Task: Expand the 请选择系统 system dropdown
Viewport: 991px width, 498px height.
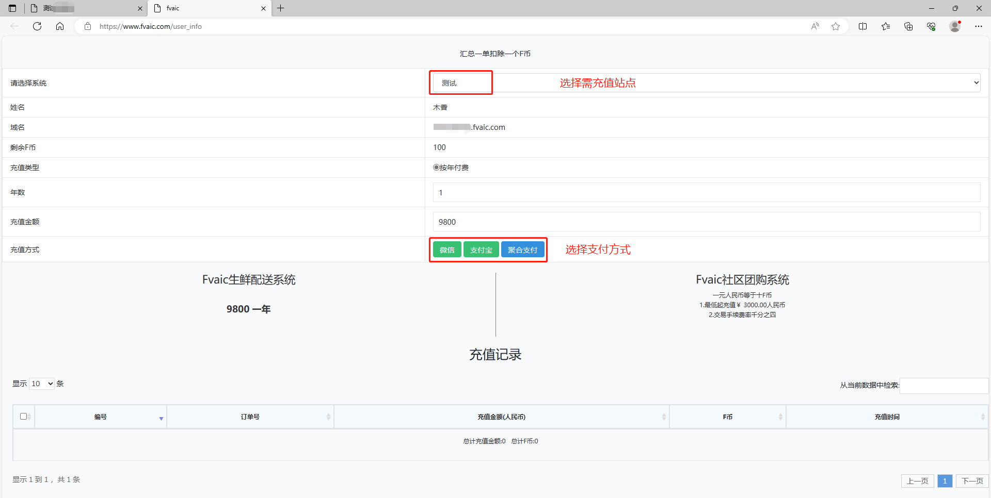Action: tap(706, 83)
